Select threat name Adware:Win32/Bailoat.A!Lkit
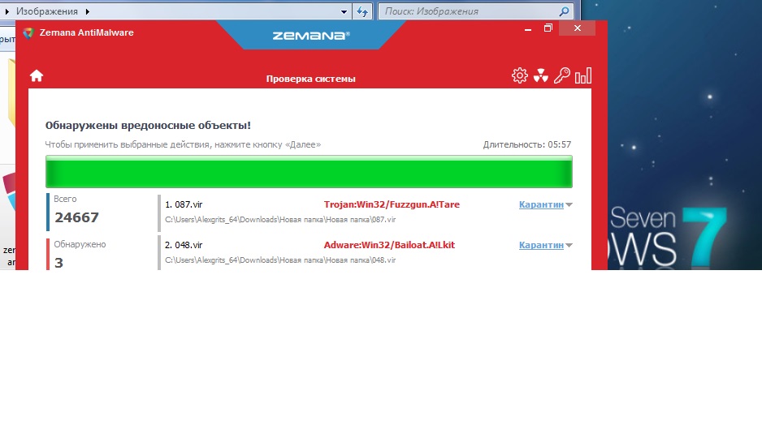This screenshot has height=438, width=762. 389,245
